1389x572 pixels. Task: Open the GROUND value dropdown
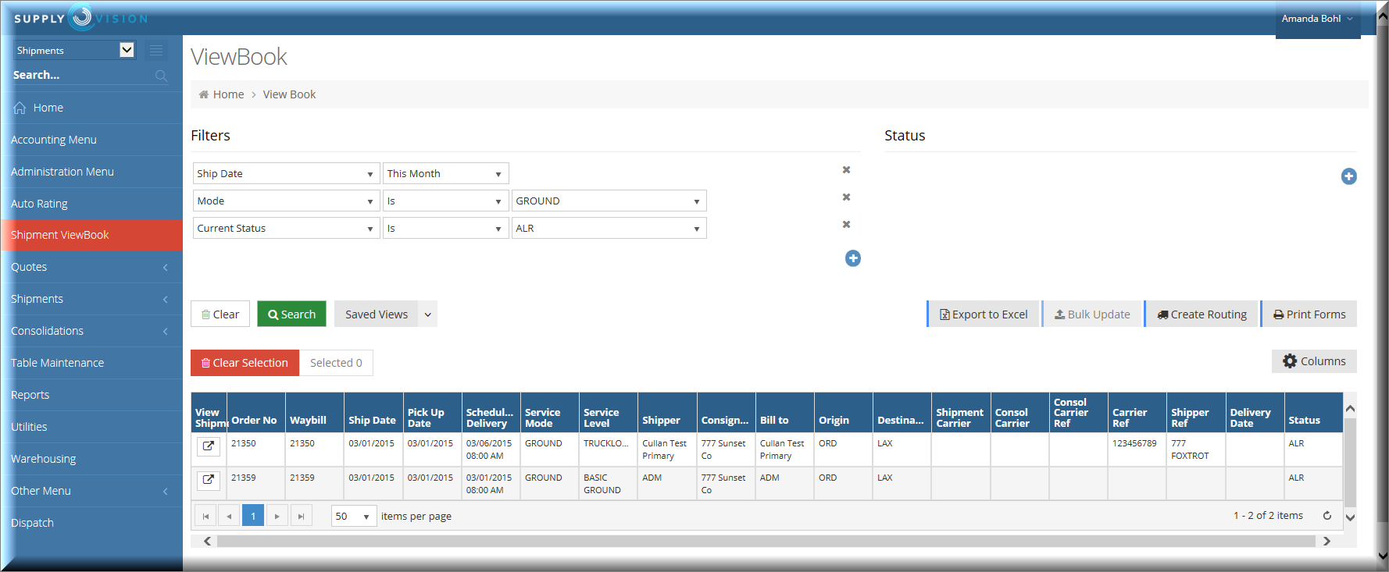(x=609, y=201)
